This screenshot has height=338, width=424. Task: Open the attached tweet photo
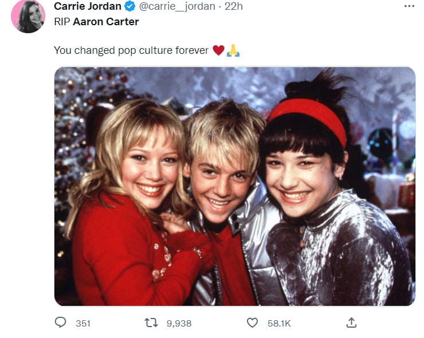pyautogui.click(x=235, y=186)
